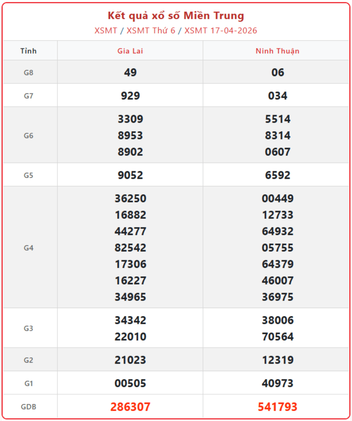This screenshot has height=421, width=352.
Task: Open the XSMT breadcrumb link
Action: 106,31
